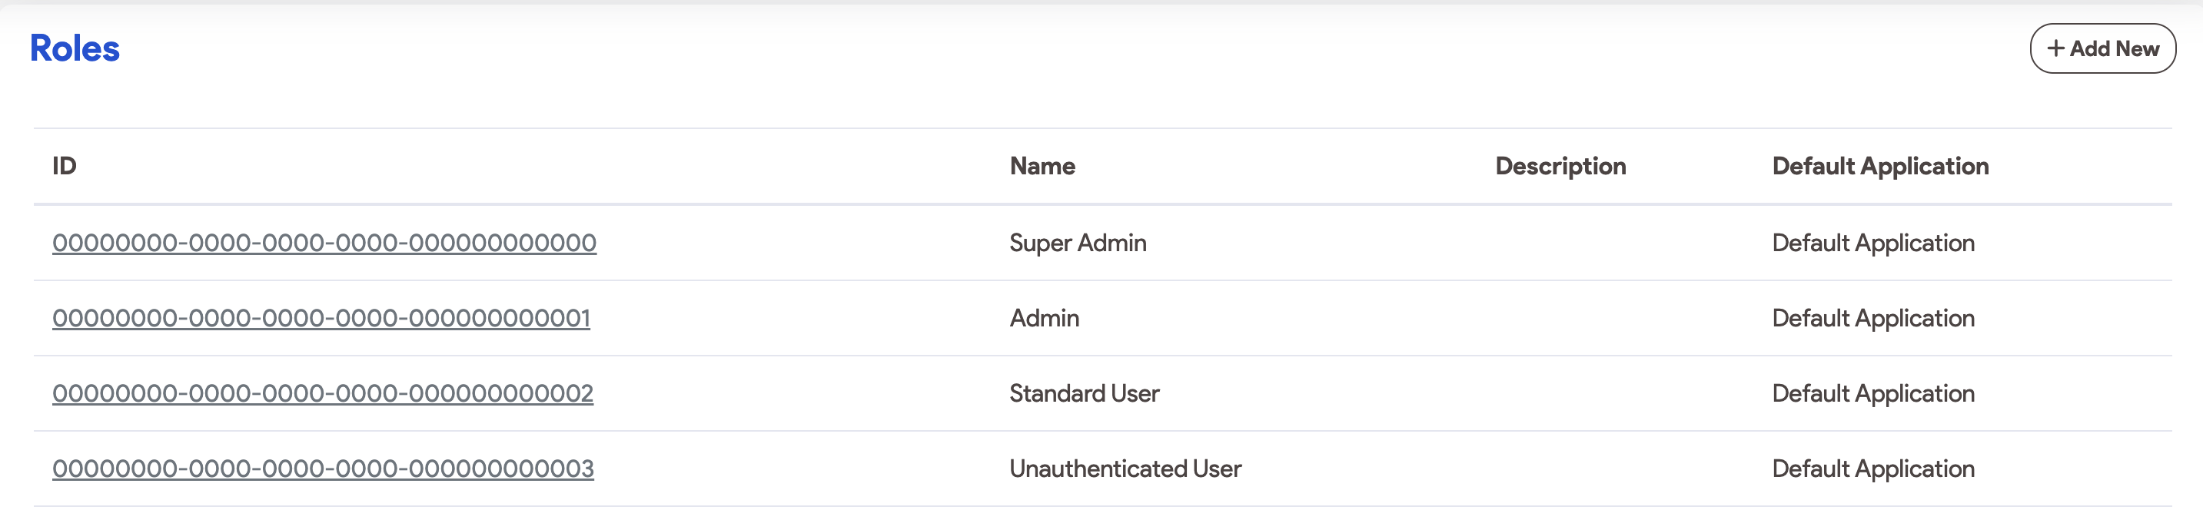Image resolution: width=2203 pixels, height=510 pixels.
Task: Click the Name column header
Action: coord(1042,166)
